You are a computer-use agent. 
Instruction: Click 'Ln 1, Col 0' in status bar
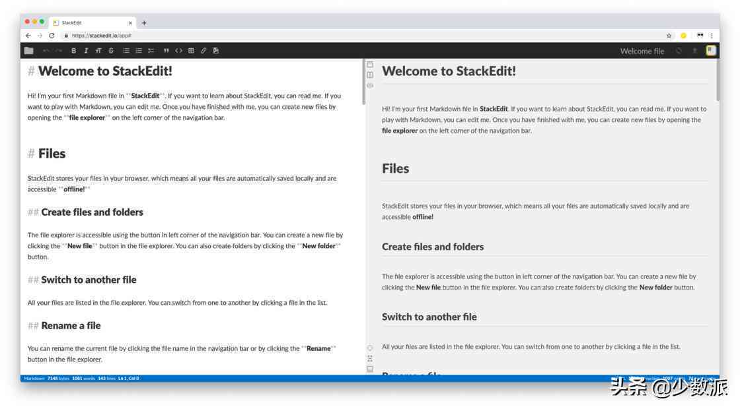pyautogui.click(x=128, y=379)
